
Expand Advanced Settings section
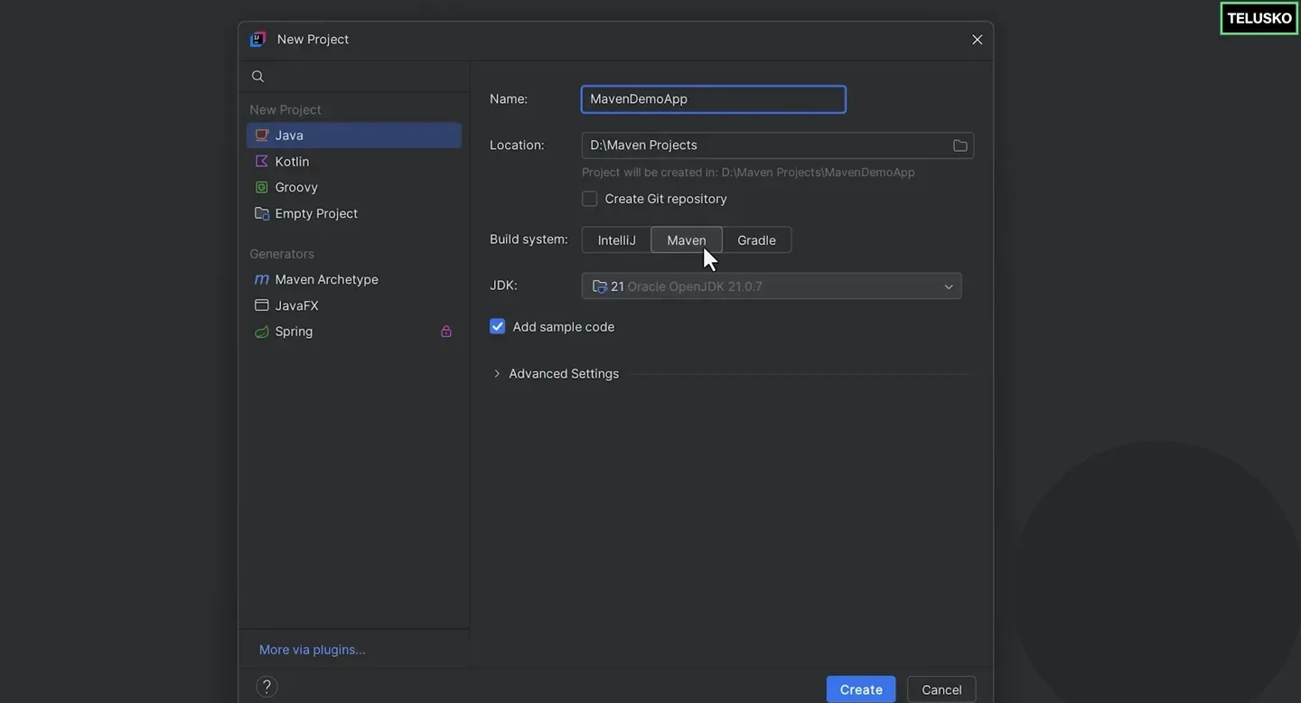pyautogui.click(x=497, y=373)
